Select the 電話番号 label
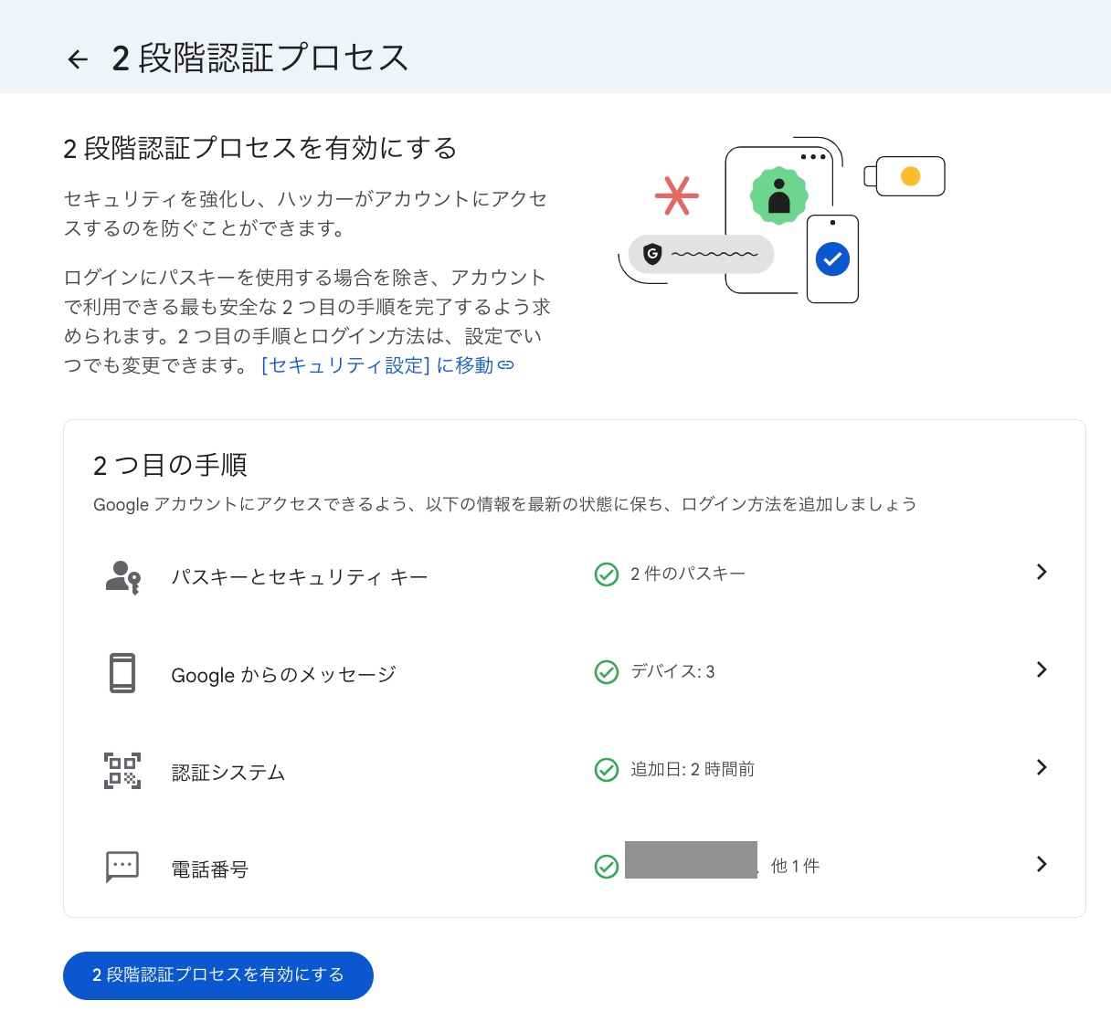The image size is (1111, 1032). click(209, 869)
